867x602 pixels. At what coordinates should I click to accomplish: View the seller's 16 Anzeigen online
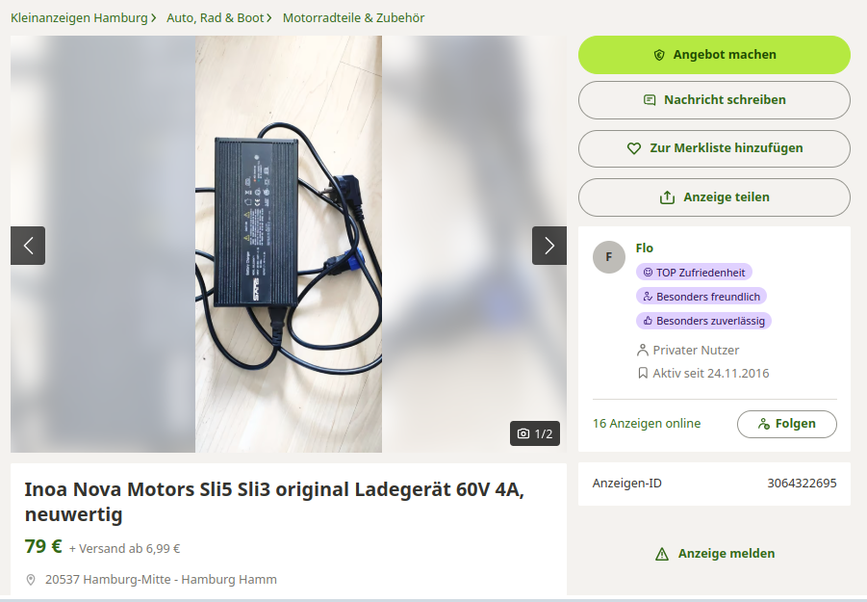click(x=647, y=424)
